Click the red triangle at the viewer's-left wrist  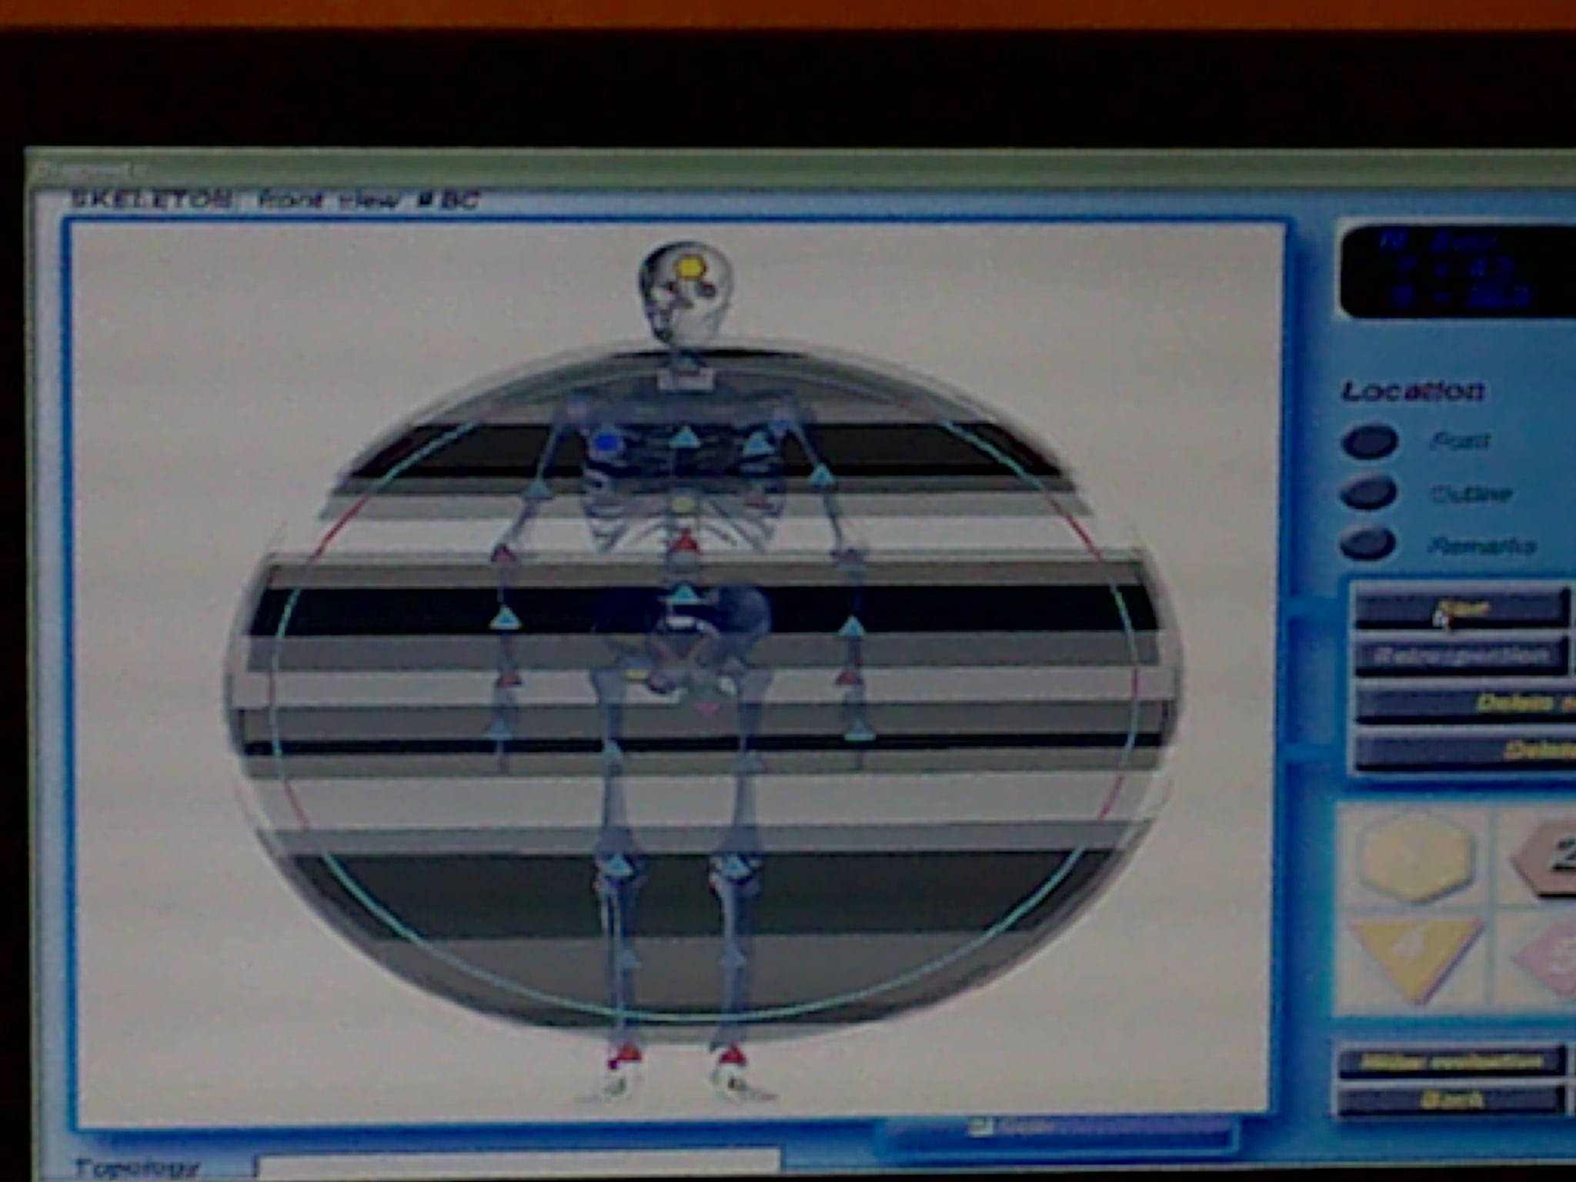(507, 678)
